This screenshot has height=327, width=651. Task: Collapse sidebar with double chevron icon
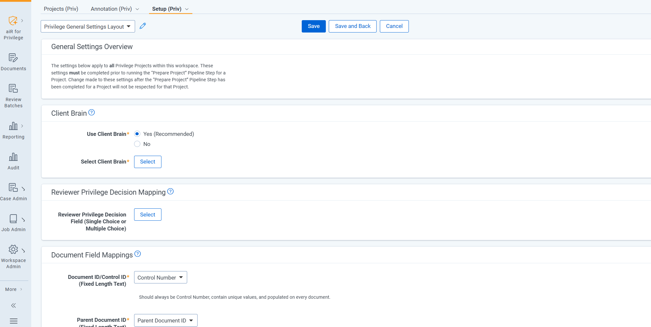click(13, 306)
